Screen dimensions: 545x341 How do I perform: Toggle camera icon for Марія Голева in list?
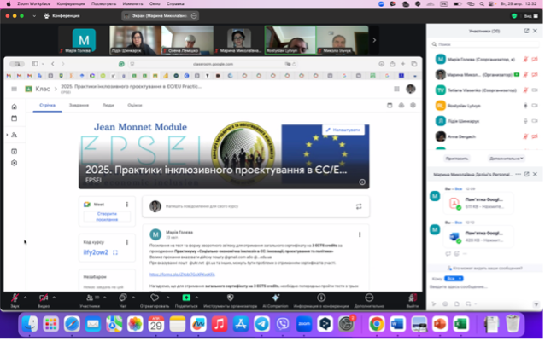535,60
